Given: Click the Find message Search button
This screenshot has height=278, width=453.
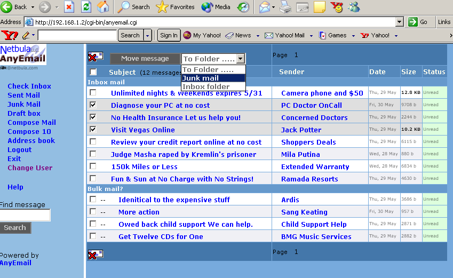Looking at the screenshot, I should click(x=15, y=228).
